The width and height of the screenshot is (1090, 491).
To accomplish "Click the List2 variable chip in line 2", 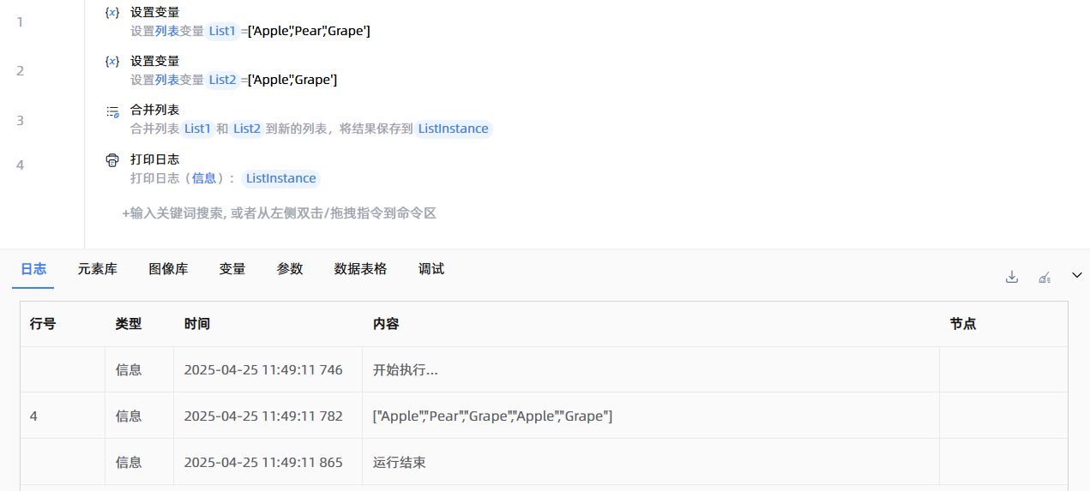I will coord(222,80).
